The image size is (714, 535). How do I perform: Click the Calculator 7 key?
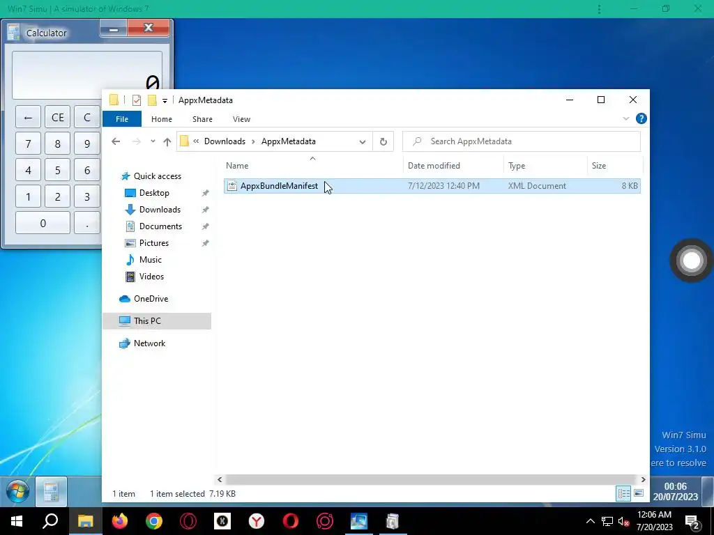click(28, 144)
